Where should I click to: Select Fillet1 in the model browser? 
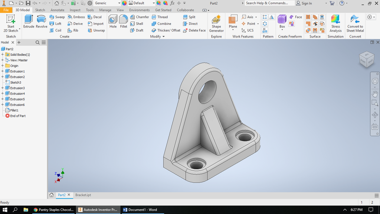pyautogui.click(x=14, y=110)
